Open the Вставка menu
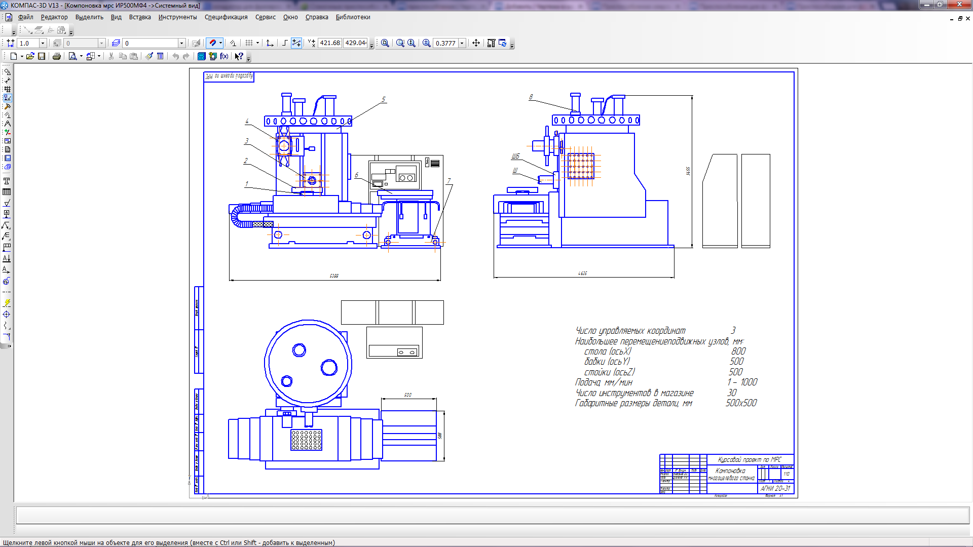Image resolution: width=973 pixels, height=547 pixels. point(140,17)
